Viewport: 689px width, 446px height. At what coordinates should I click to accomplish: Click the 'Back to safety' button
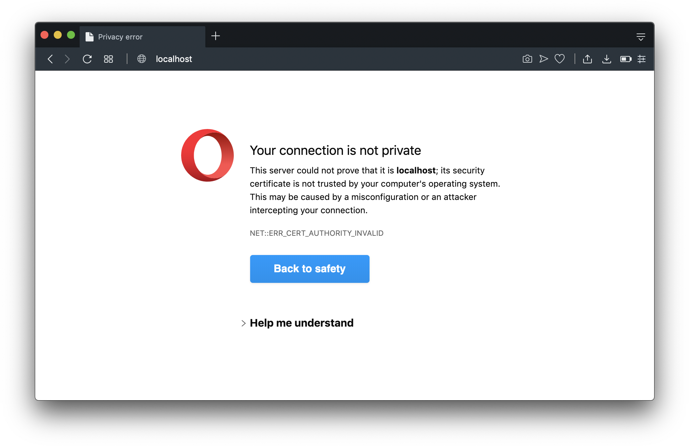310,269
